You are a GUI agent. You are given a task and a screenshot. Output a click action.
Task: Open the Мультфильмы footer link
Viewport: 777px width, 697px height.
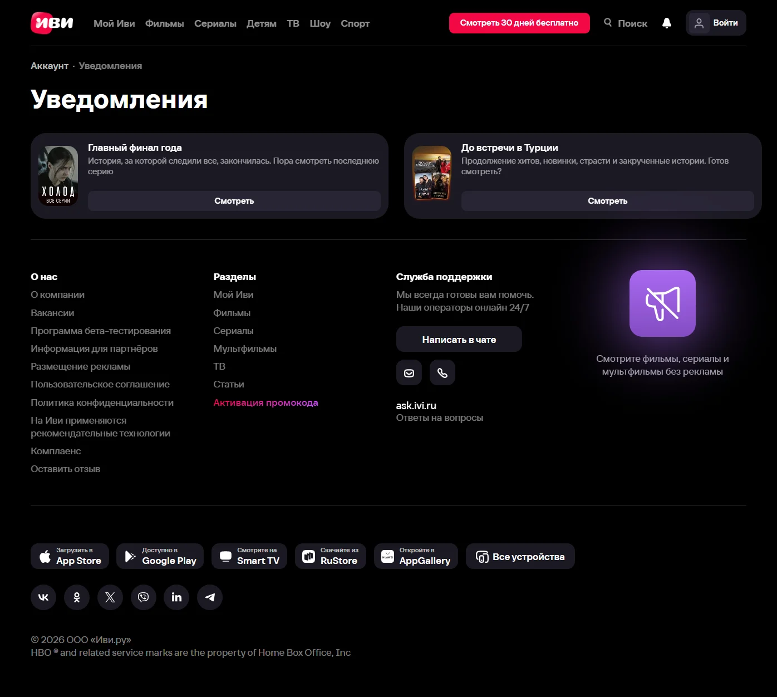(x=245, y=348)
